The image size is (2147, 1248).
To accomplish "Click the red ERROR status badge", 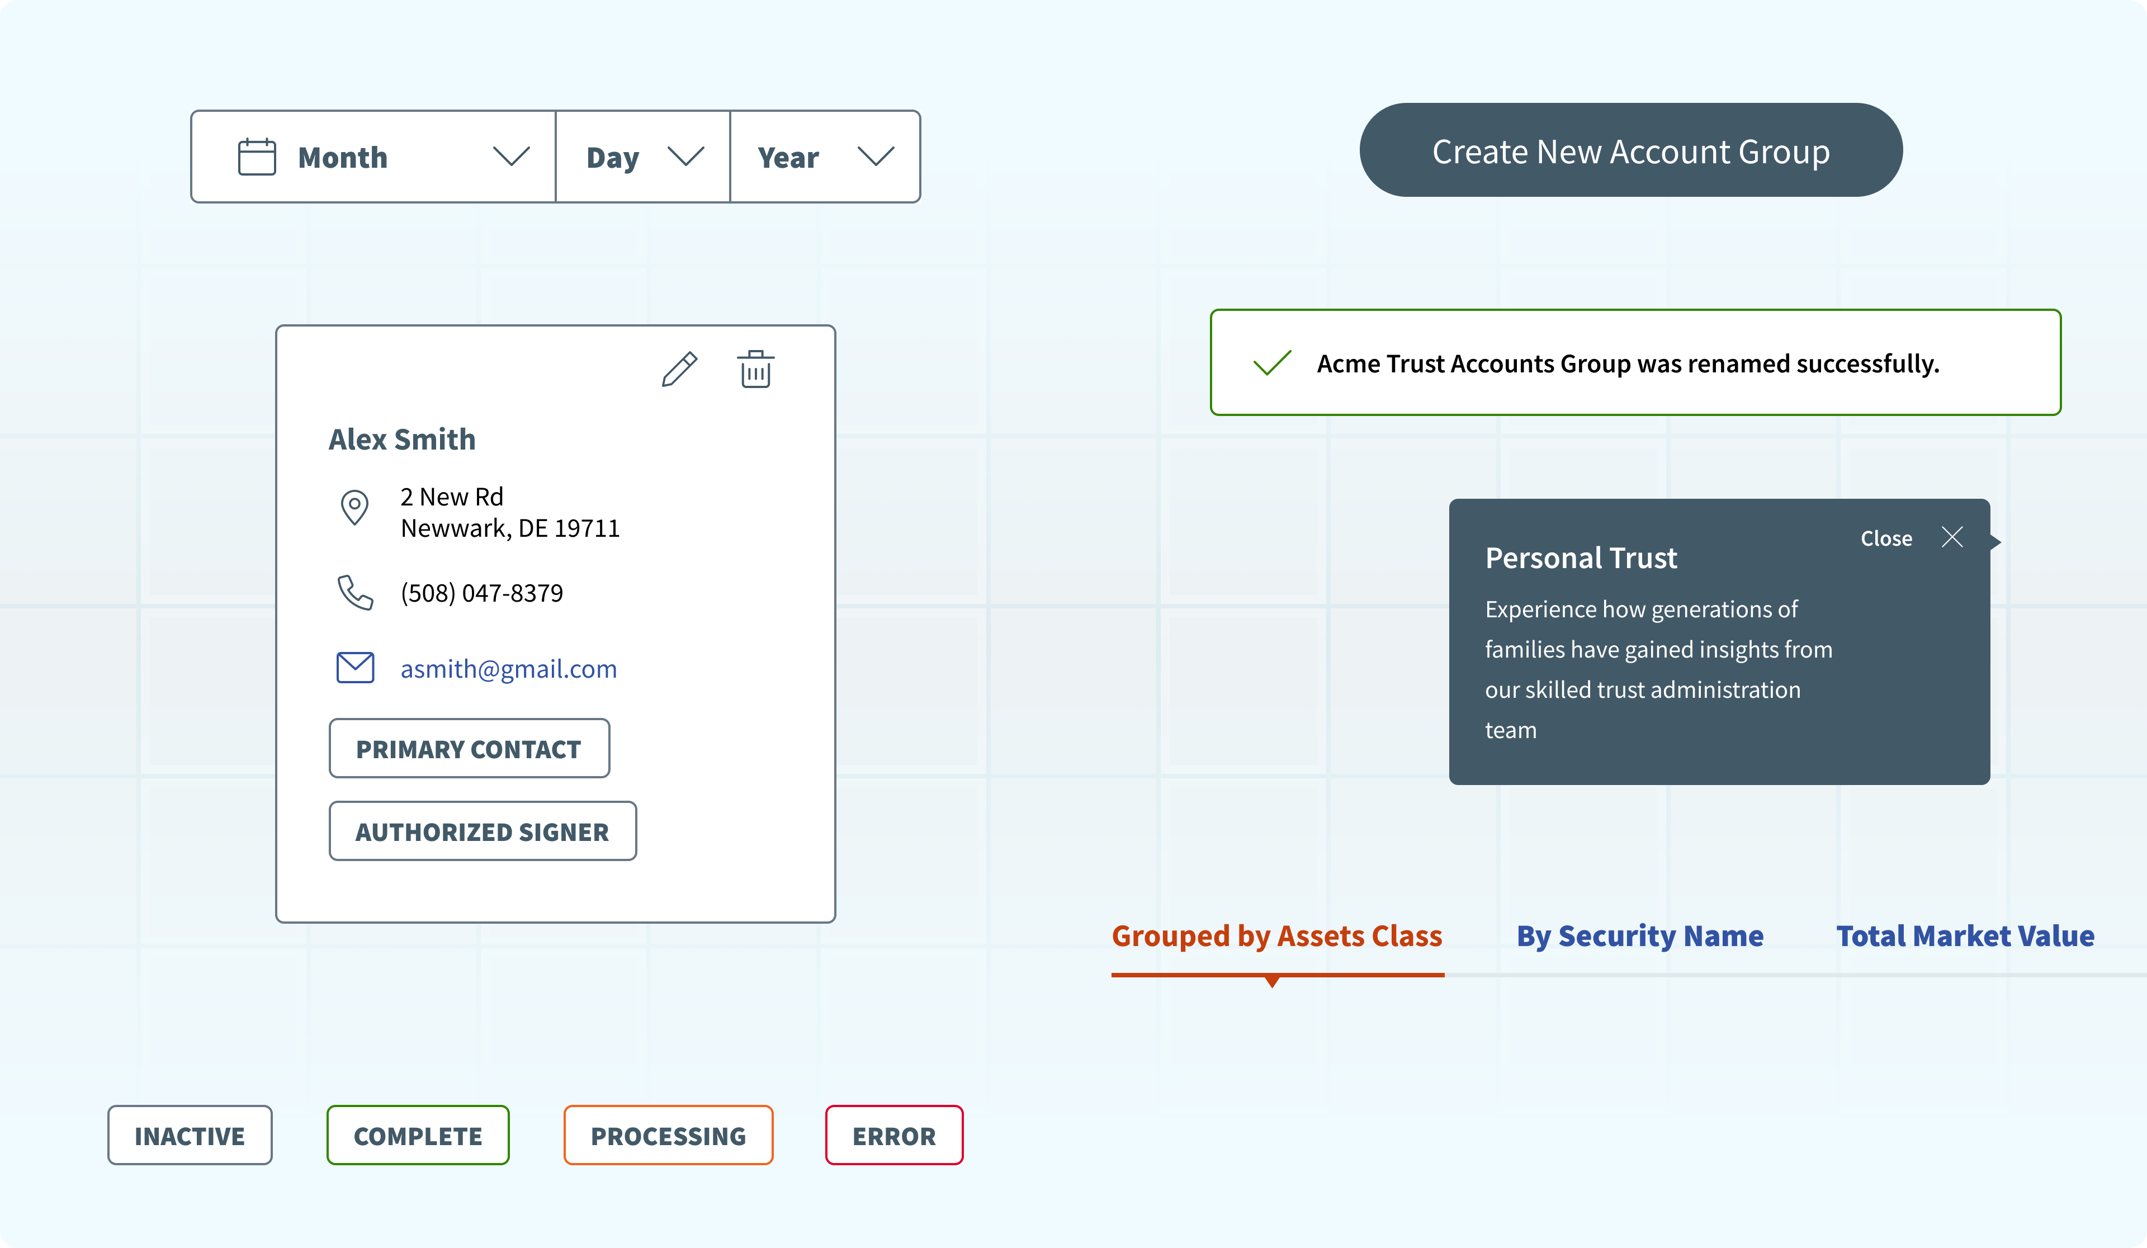I will click(893, 1136).
